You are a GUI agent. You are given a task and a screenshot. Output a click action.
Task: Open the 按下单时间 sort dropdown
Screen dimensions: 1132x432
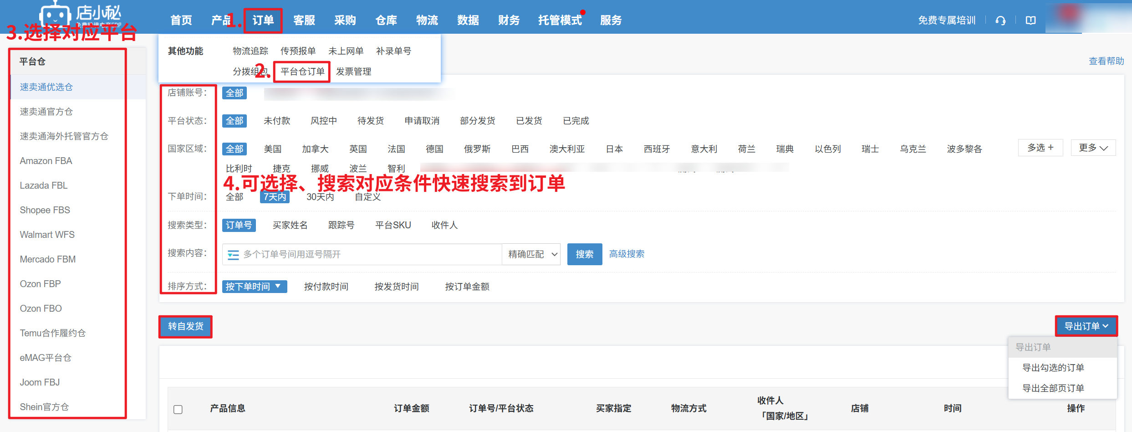point(254,287)
